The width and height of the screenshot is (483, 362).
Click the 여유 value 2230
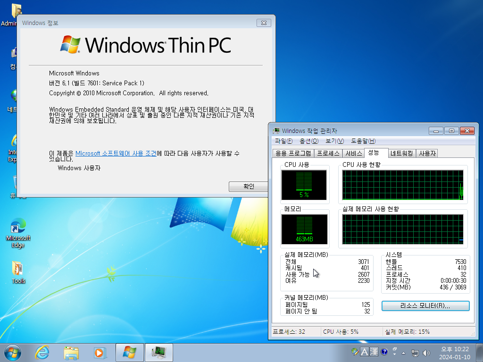point(364,280)
